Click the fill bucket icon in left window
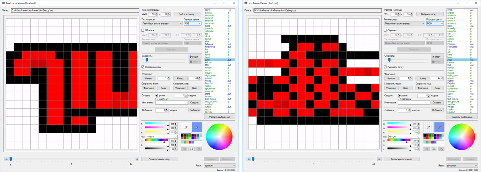 point(184,149)
